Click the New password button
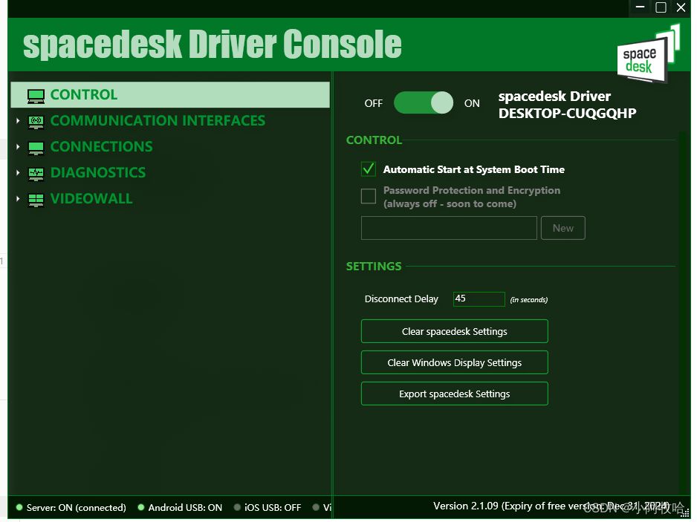697x522 pixels. 563,228
